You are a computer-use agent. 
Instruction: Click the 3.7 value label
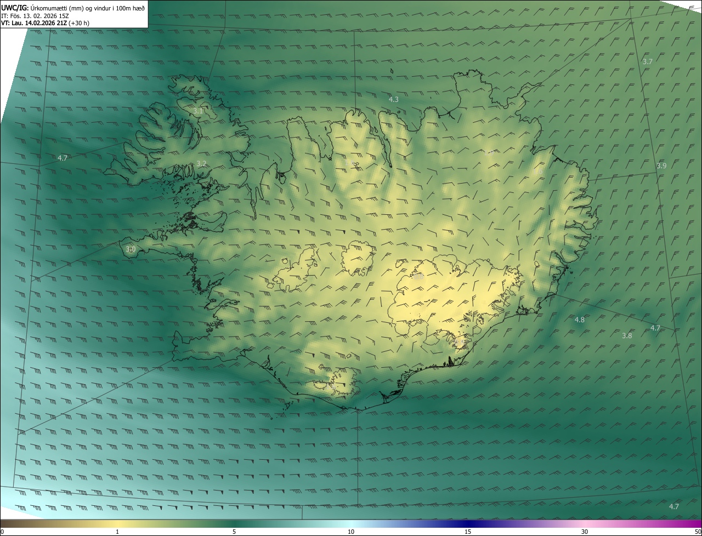tap(647, 61)
